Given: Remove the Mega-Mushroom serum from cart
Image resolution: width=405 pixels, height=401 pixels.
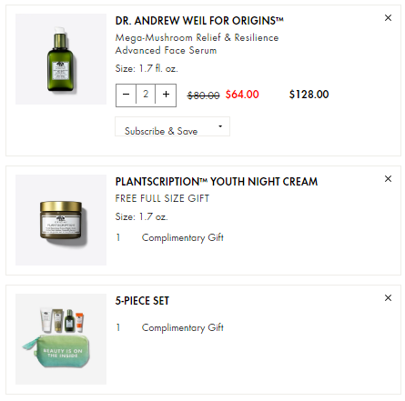Looking at the screenshot, I should [x=388, y=18].
